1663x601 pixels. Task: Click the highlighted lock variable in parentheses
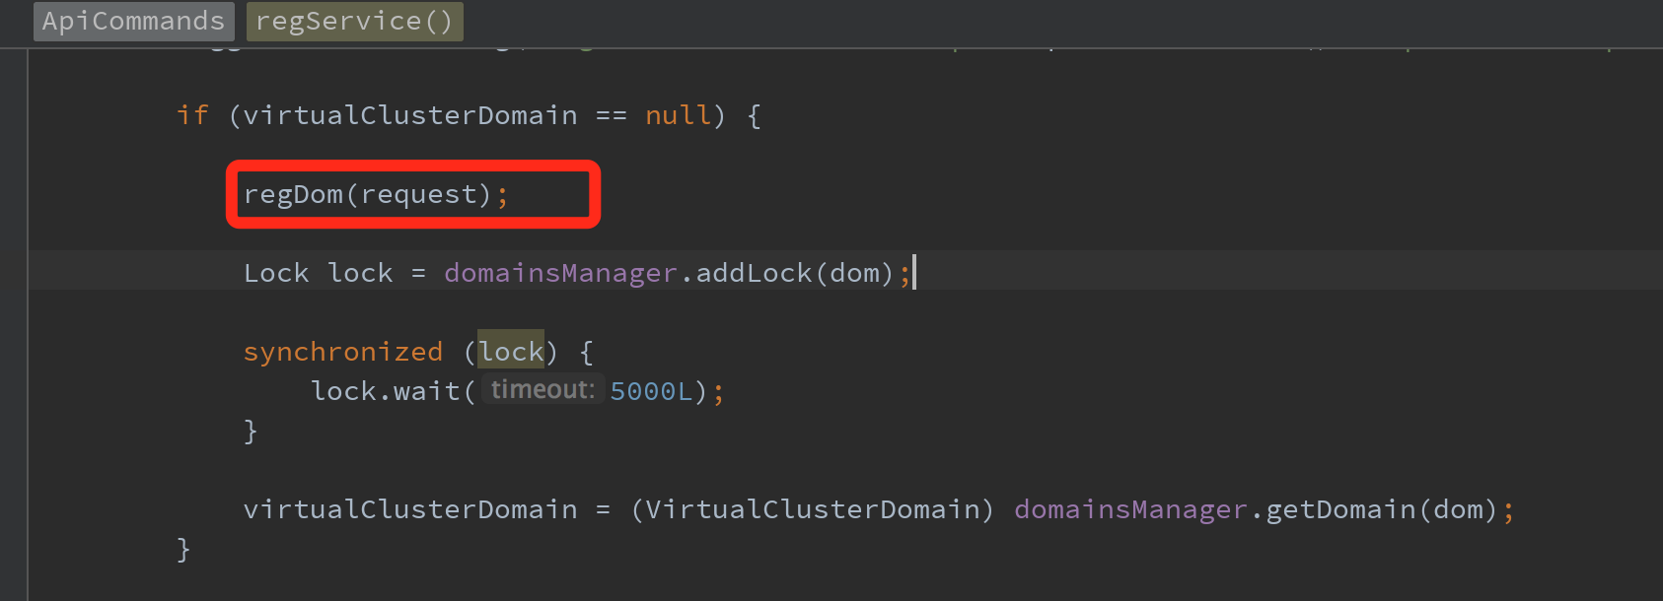pos(511,352)
